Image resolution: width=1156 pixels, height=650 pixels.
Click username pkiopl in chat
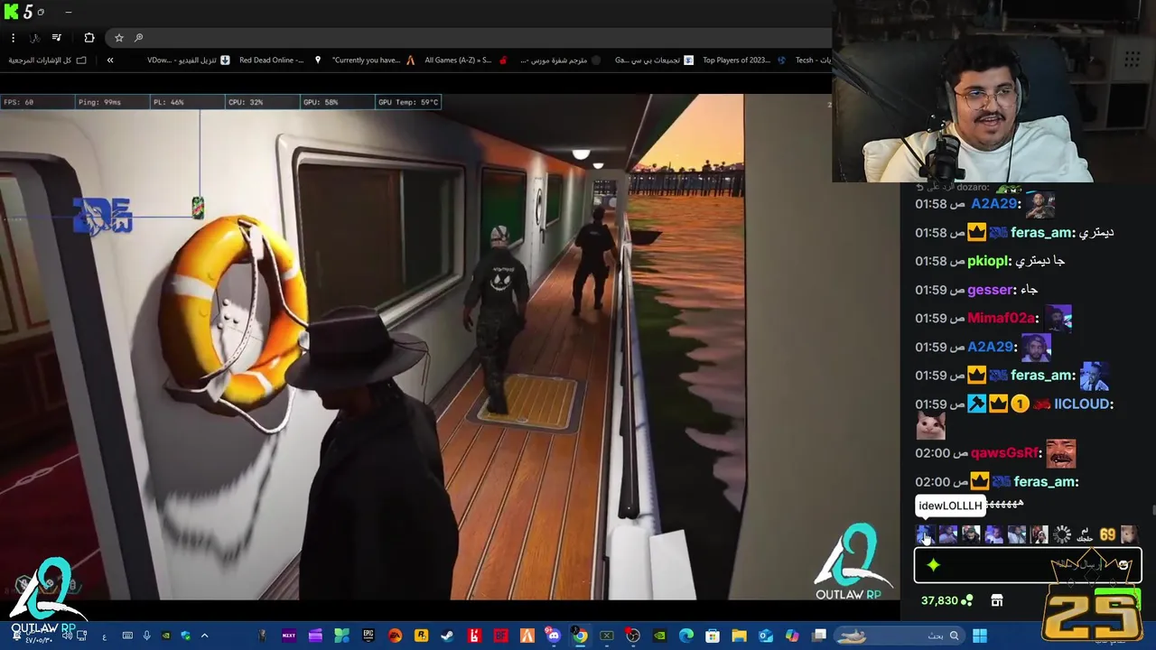tap(987, 261)
